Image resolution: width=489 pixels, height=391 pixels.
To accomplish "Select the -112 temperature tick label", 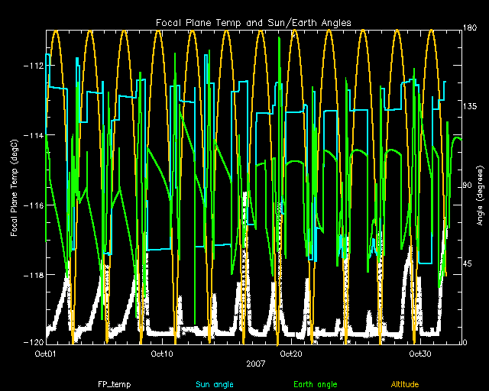I will click(x=33, y=66).
